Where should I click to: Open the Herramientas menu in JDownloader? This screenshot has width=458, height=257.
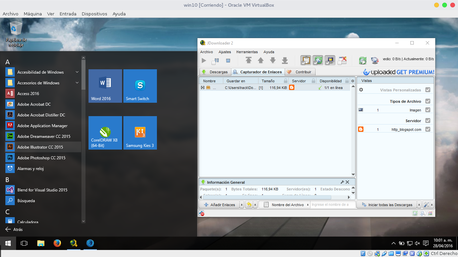247,52
